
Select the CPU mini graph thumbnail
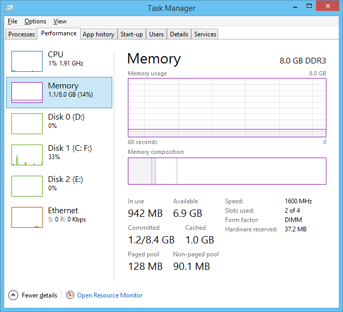(x=27, y=61)
